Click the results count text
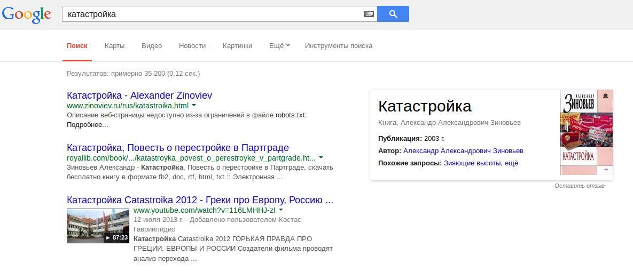This screenshot has height=271, width=633. (x=133, y=74)
